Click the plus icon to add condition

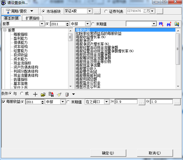point(35,94)
